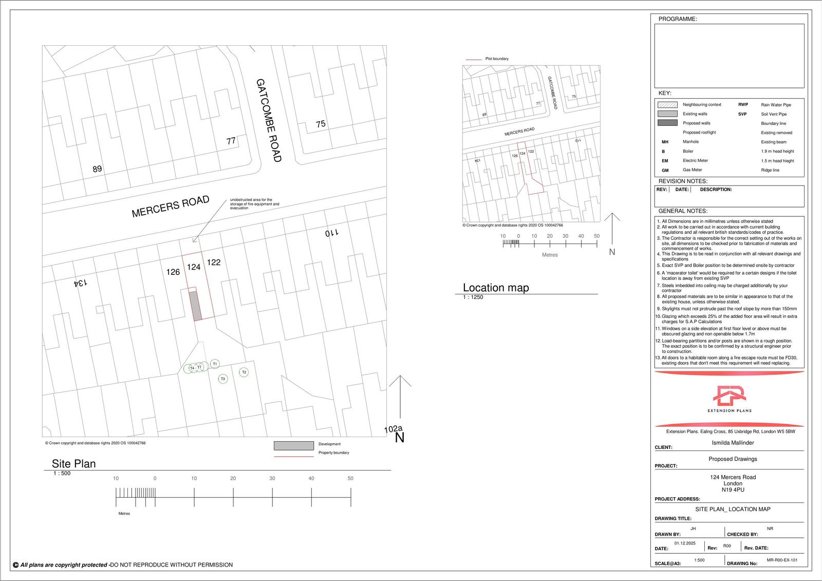Expand the REVISION NOTES section header
This screenshot has height=581, width=822.
tap(683, 181)
